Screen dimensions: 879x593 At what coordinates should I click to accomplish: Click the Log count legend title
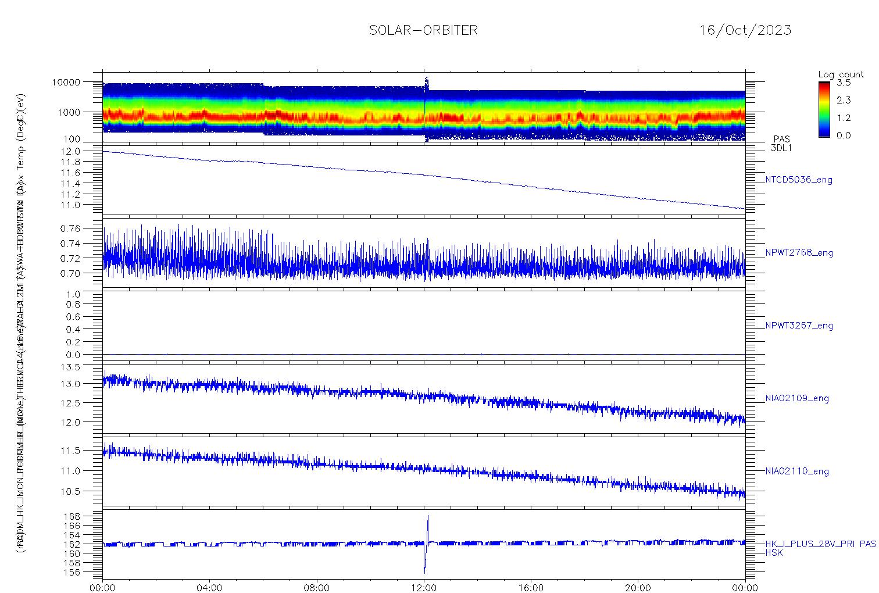(x=841, y=74)
